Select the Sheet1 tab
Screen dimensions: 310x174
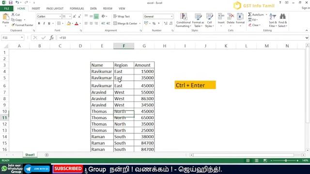tap(30, 155)
